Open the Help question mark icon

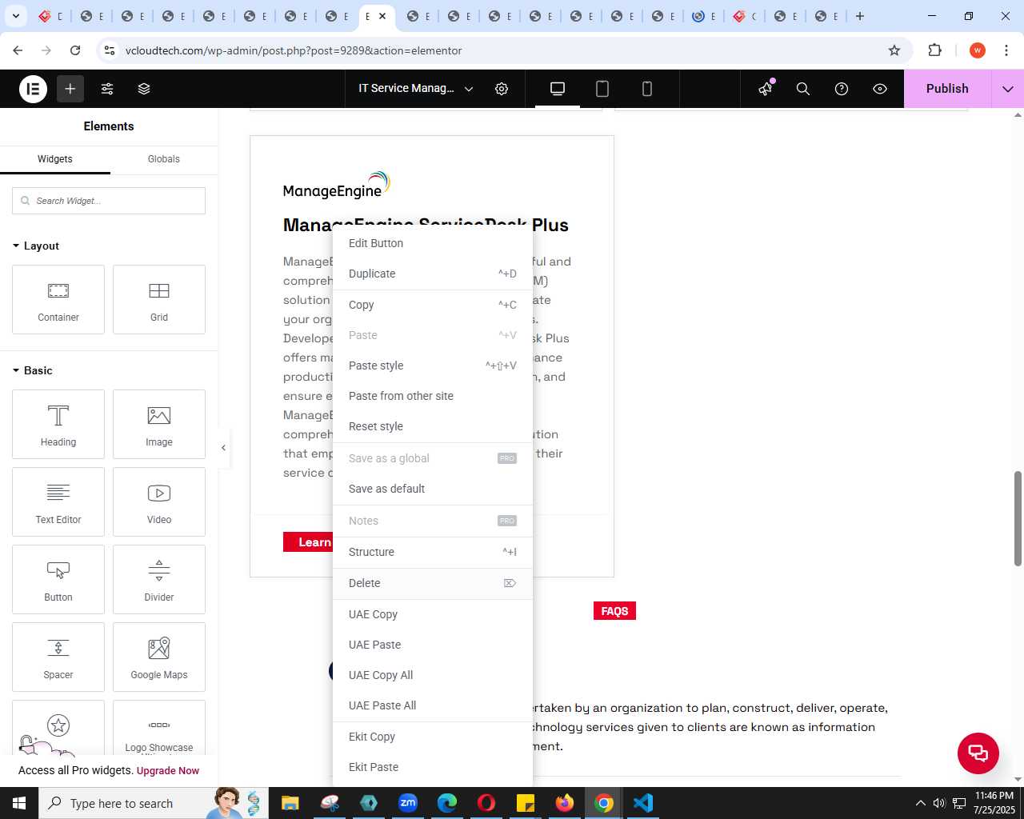pos(842,89)
